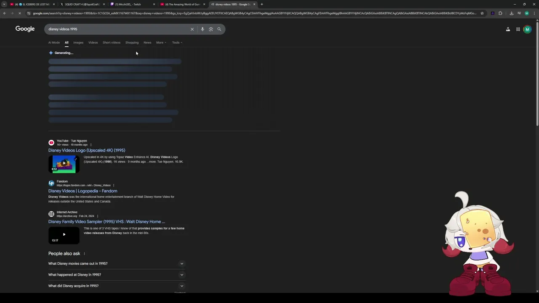
Task: Open the Chrome three-dot menu
Action: click(534, 13)
